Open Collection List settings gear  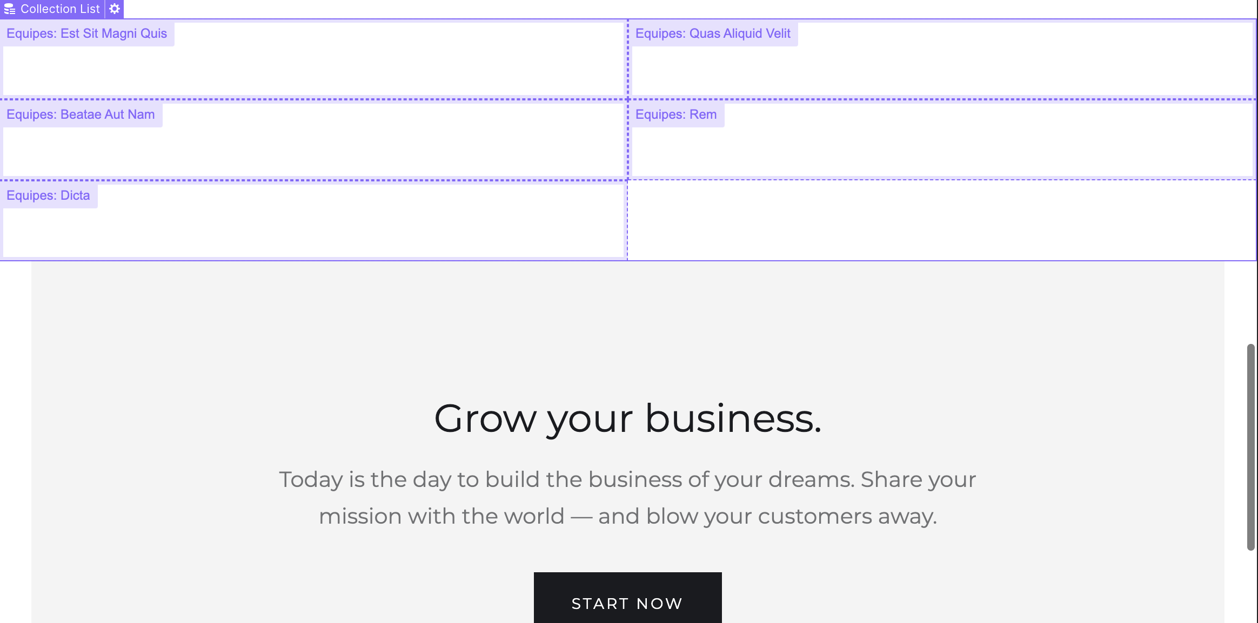point(115,9)
